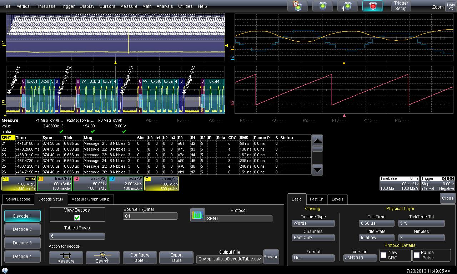Click the Undo zoom arrow icon
The height and width of the screenshot is (274, 457).
coord(450,6)
